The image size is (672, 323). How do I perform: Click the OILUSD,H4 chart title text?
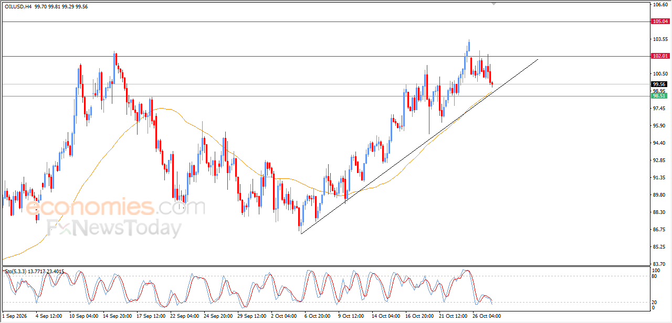click(x=17, y=6)
